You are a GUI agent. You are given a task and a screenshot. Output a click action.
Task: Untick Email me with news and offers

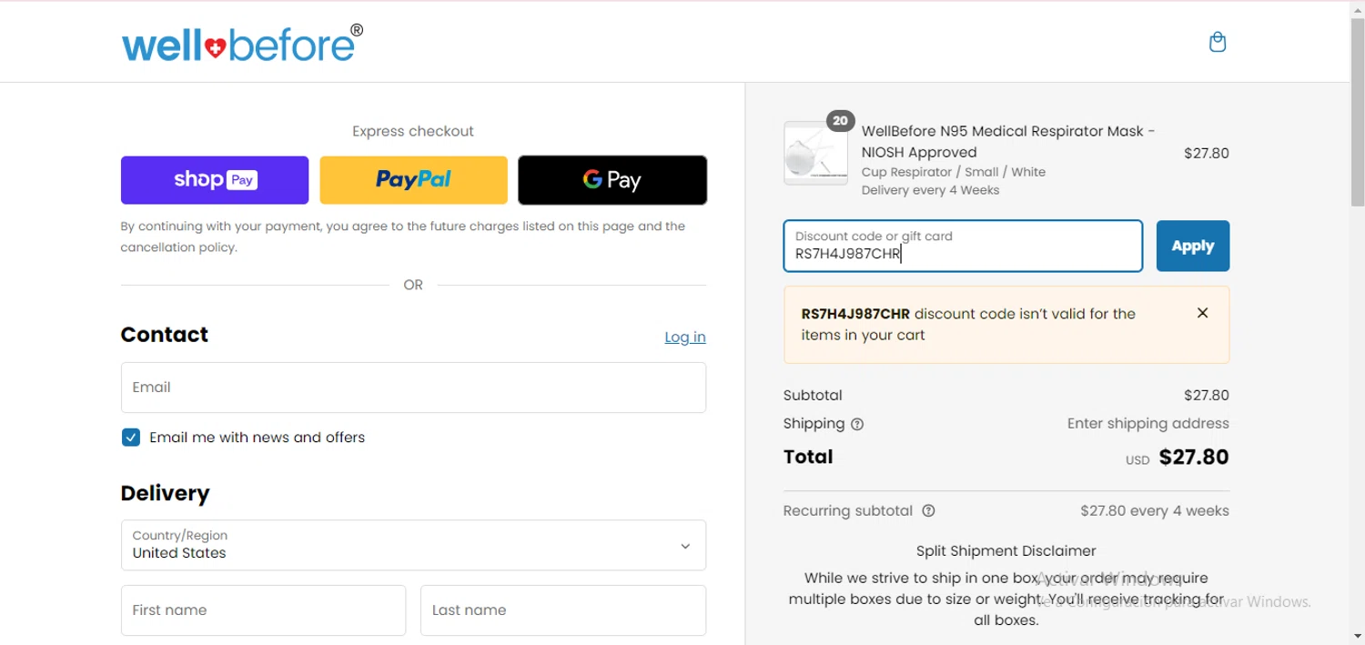[131, 438]
